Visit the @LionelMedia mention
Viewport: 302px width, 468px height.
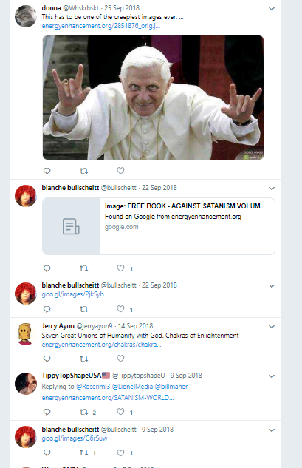[x=132, y=387]
